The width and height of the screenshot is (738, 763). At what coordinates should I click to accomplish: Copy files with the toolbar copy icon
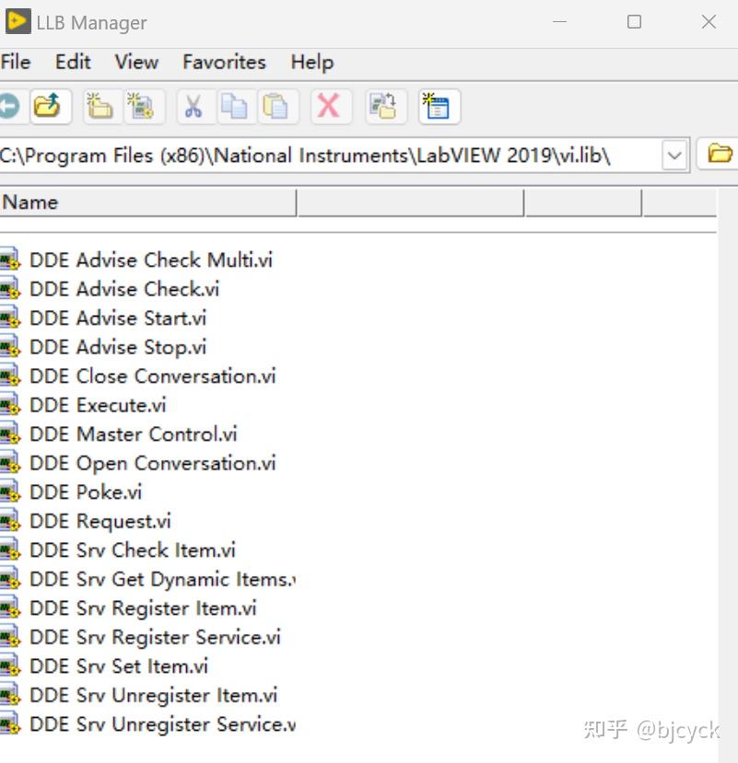(x=235, y=106)
